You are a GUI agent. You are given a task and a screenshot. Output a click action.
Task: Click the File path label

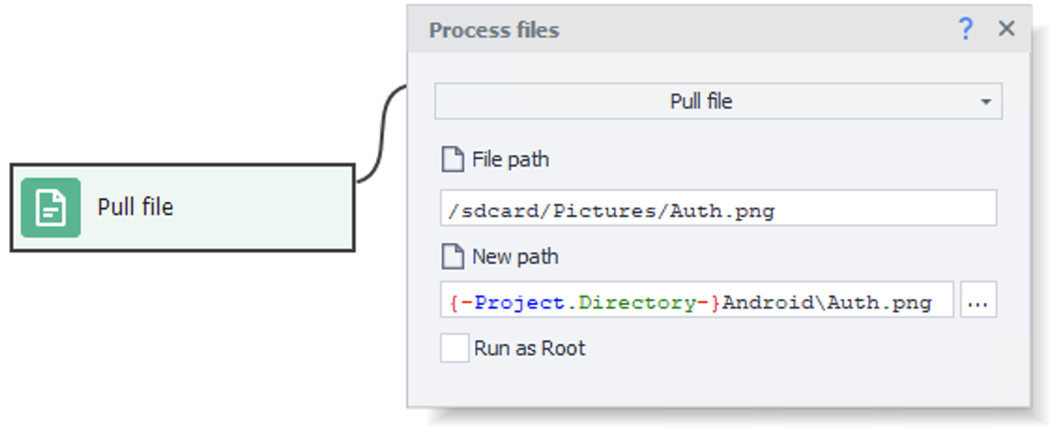point(510,160)
